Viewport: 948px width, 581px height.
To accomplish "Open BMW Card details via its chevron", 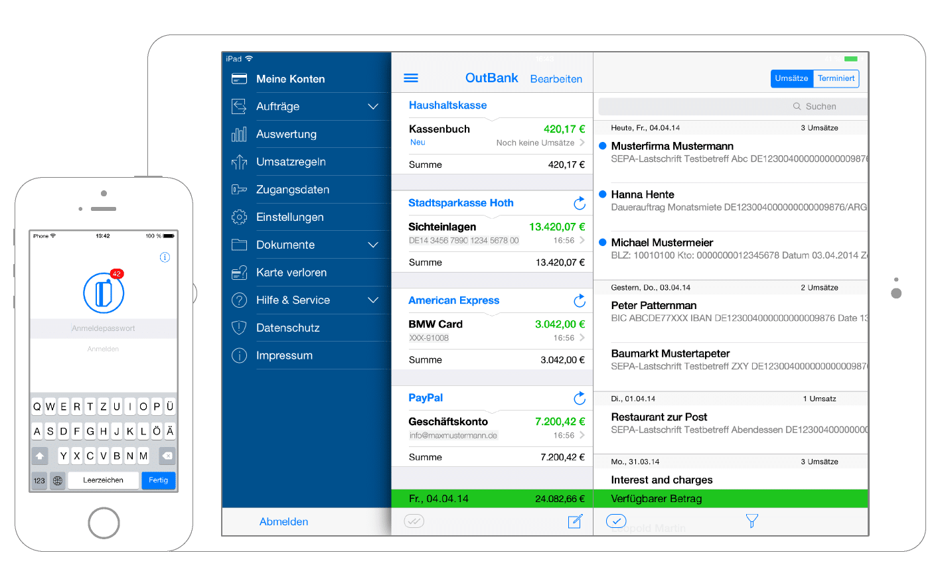I will point(582,338).
